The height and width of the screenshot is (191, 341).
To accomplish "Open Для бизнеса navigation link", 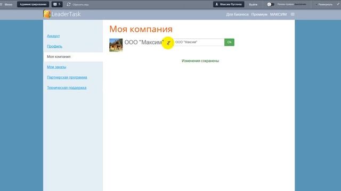I will click(237, 14).
